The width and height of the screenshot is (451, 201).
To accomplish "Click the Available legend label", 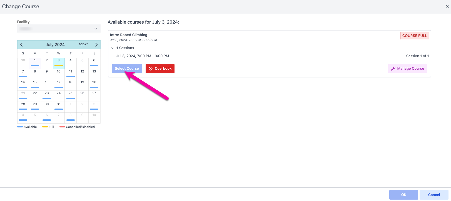I will pos(30,127).
